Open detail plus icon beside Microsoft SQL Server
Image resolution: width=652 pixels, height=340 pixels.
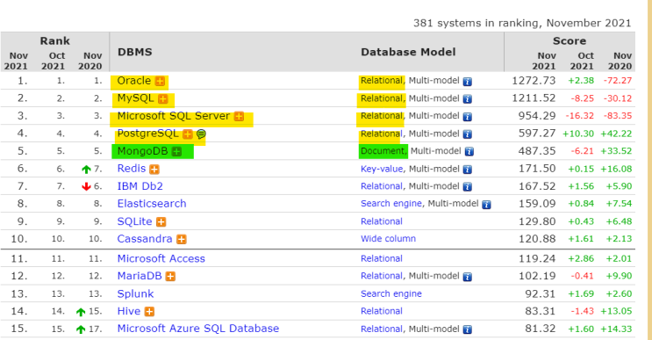point(239,117)
